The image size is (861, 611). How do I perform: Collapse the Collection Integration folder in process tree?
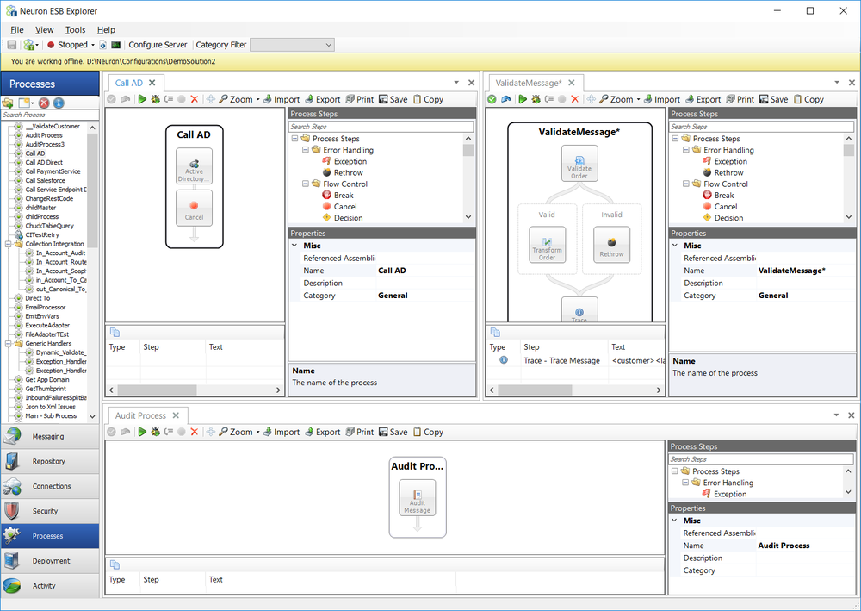point(9,244)
